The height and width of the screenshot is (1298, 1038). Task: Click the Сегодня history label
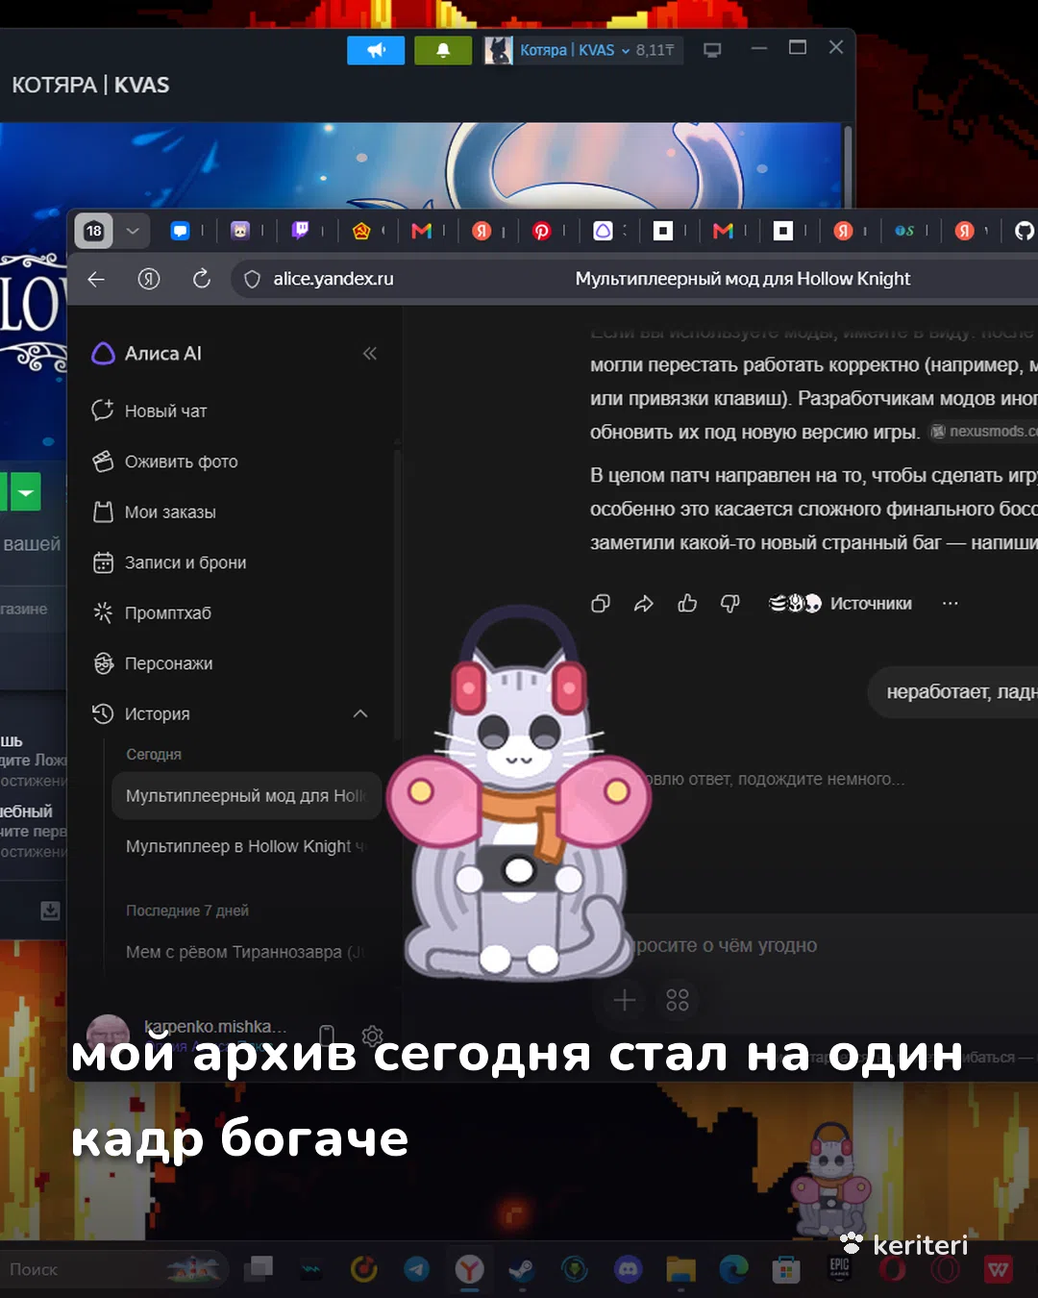(154, 755)
